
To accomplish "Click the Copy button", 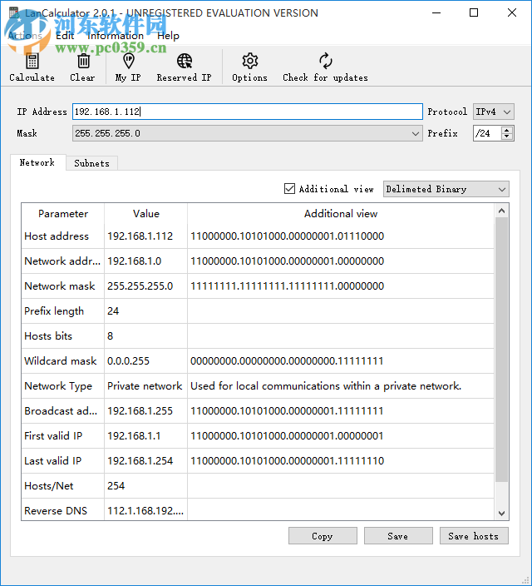I will tap(323, 536).
